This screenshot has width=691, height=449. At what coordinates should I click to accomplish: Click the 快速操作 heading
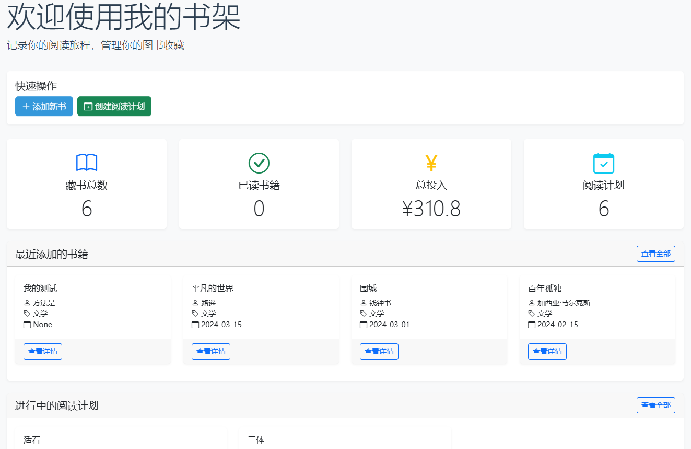point(36,86)
